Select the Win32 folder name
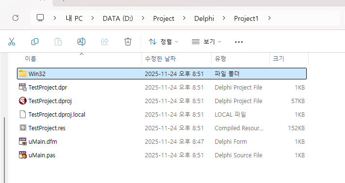Image resolution: width=345 pixels, height=183 pixels. click(x=37, y=74)
